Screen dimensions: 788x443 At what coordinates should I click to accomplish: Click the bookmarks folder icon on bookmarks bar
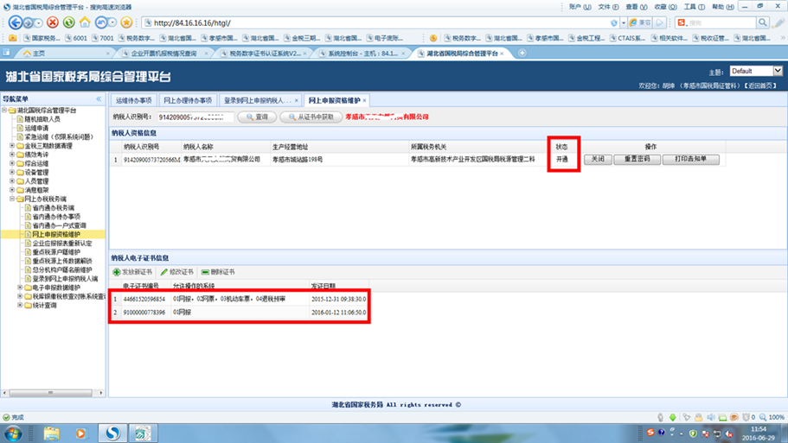13,38
